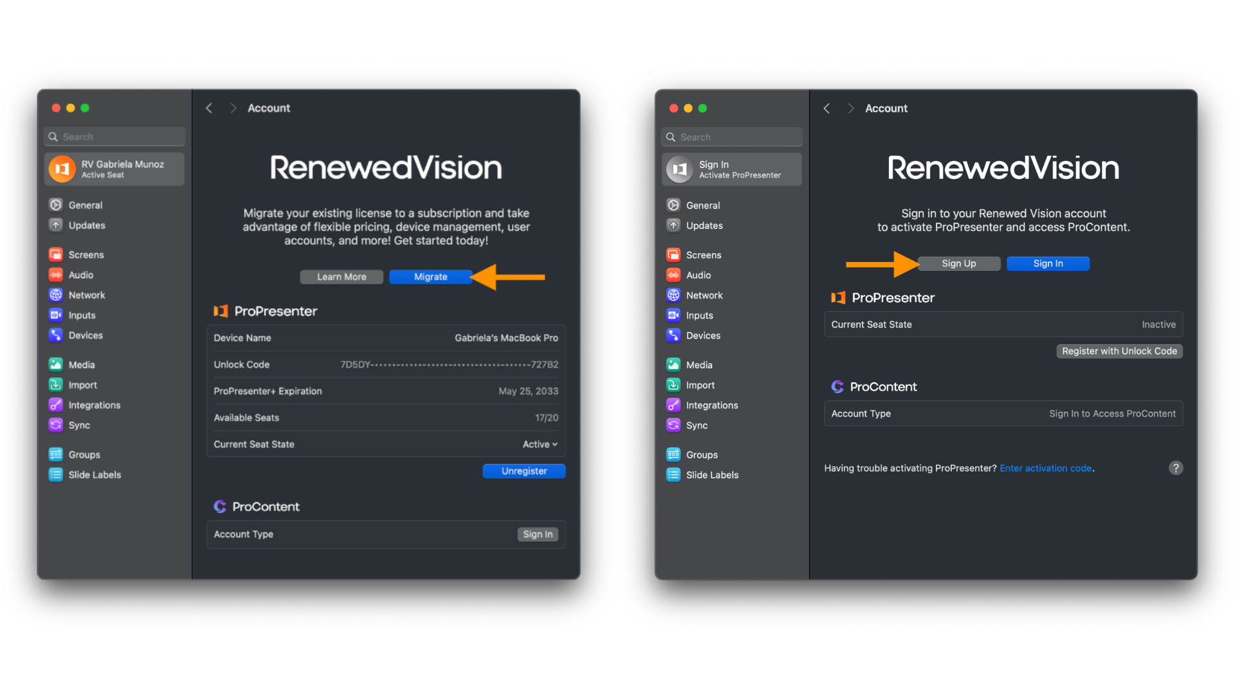Image resolution: width=1235 pixels, height=695 pixels.
Task: Open Updates icon in left window sidebar
Action: 56,225
